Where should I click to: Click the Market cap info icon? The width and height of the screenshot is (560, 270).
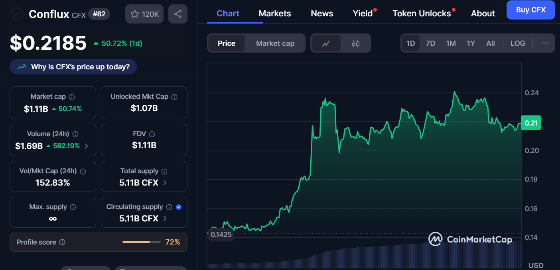pyautogui.click(x=72, y=97)
